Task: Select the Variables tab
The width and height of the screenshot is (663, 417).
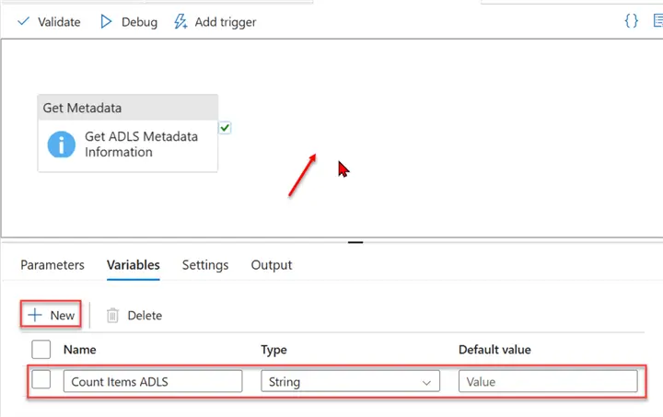Action: click(133, 265)
